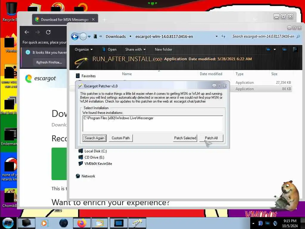The width and height of the screenshot is (305, 229).
Task: Open a new Firefox tab
Action: tap(105, 20)
